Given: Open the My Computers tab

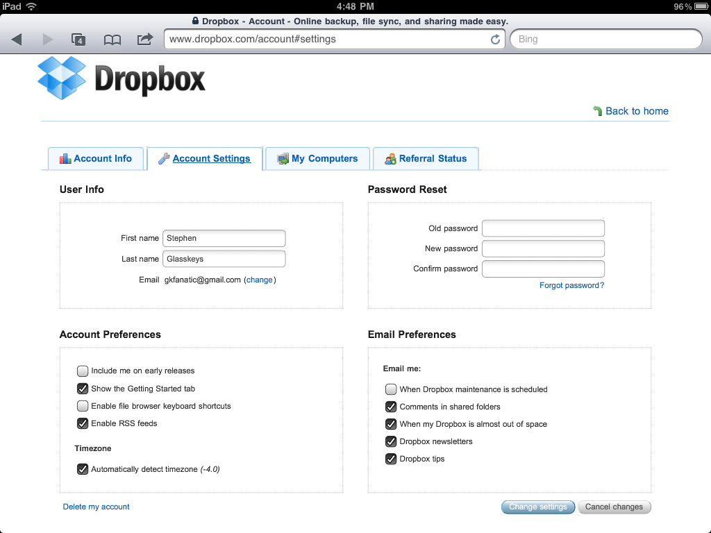Looking at the screenshot, I should click(x=318, y=158).
